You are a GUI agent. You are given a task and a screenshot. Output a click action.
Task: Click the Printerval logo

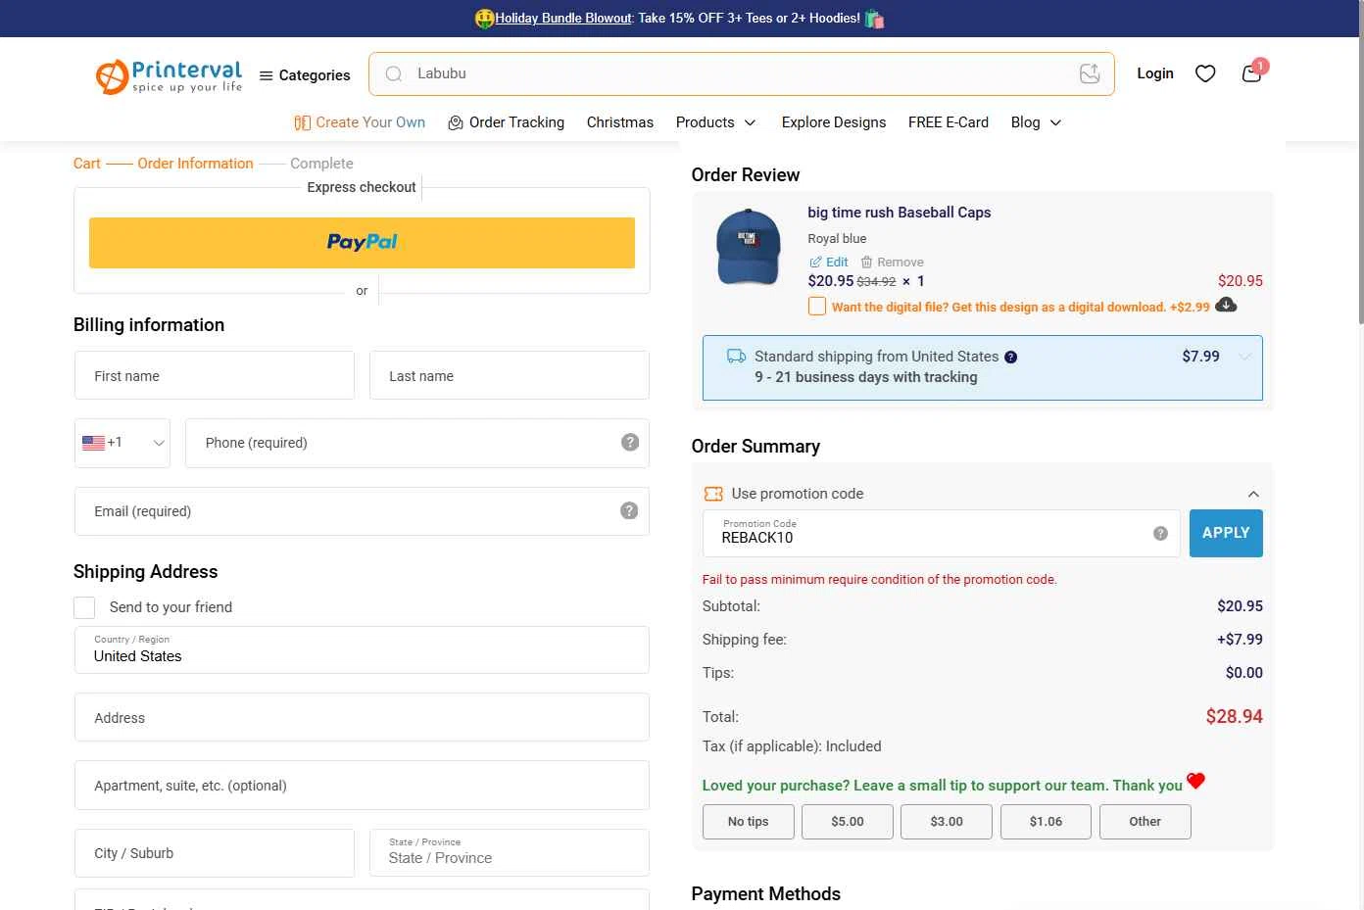pyautogui.click(x=169, y=75)
